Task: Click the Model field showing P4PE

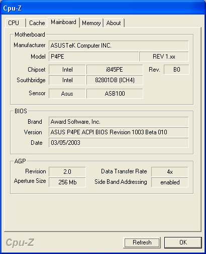Action: [x=93, y=57]
